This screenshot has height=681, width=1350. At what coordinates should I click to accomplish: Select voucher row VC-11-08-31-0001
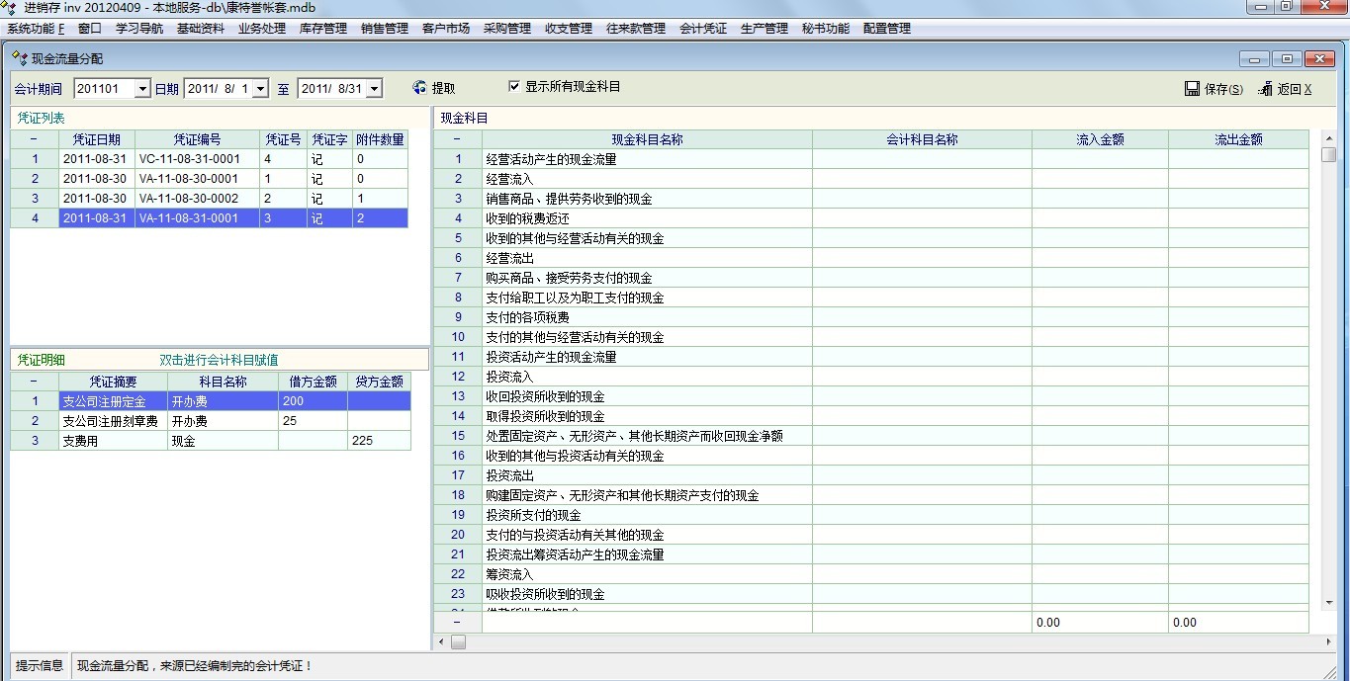(x=188, y=159)
